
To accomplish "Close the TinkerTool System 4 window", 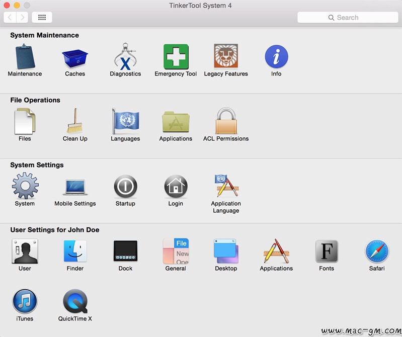I will (7, 5).
